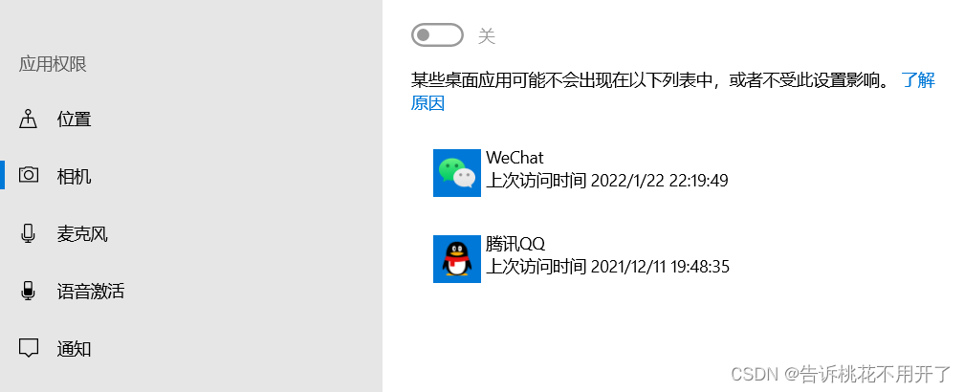Image resolution: width=964 pixels, height=392 pixels.
Task: Click the 应用权限 section heading
Action: coord(53,64)
